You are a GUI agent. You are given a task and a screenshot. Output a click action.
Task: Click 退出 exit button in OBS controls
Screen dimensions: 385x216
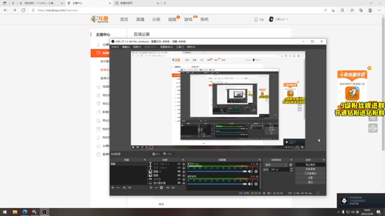click(310, 182)
